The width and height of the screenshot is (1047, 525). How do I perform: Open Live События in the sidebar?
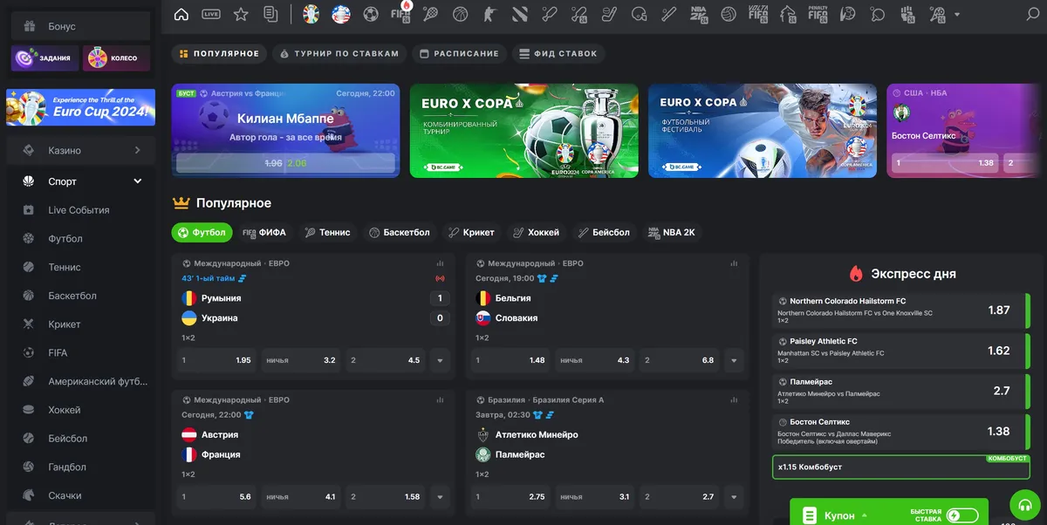pyautogui.click(x=79, y=210)
